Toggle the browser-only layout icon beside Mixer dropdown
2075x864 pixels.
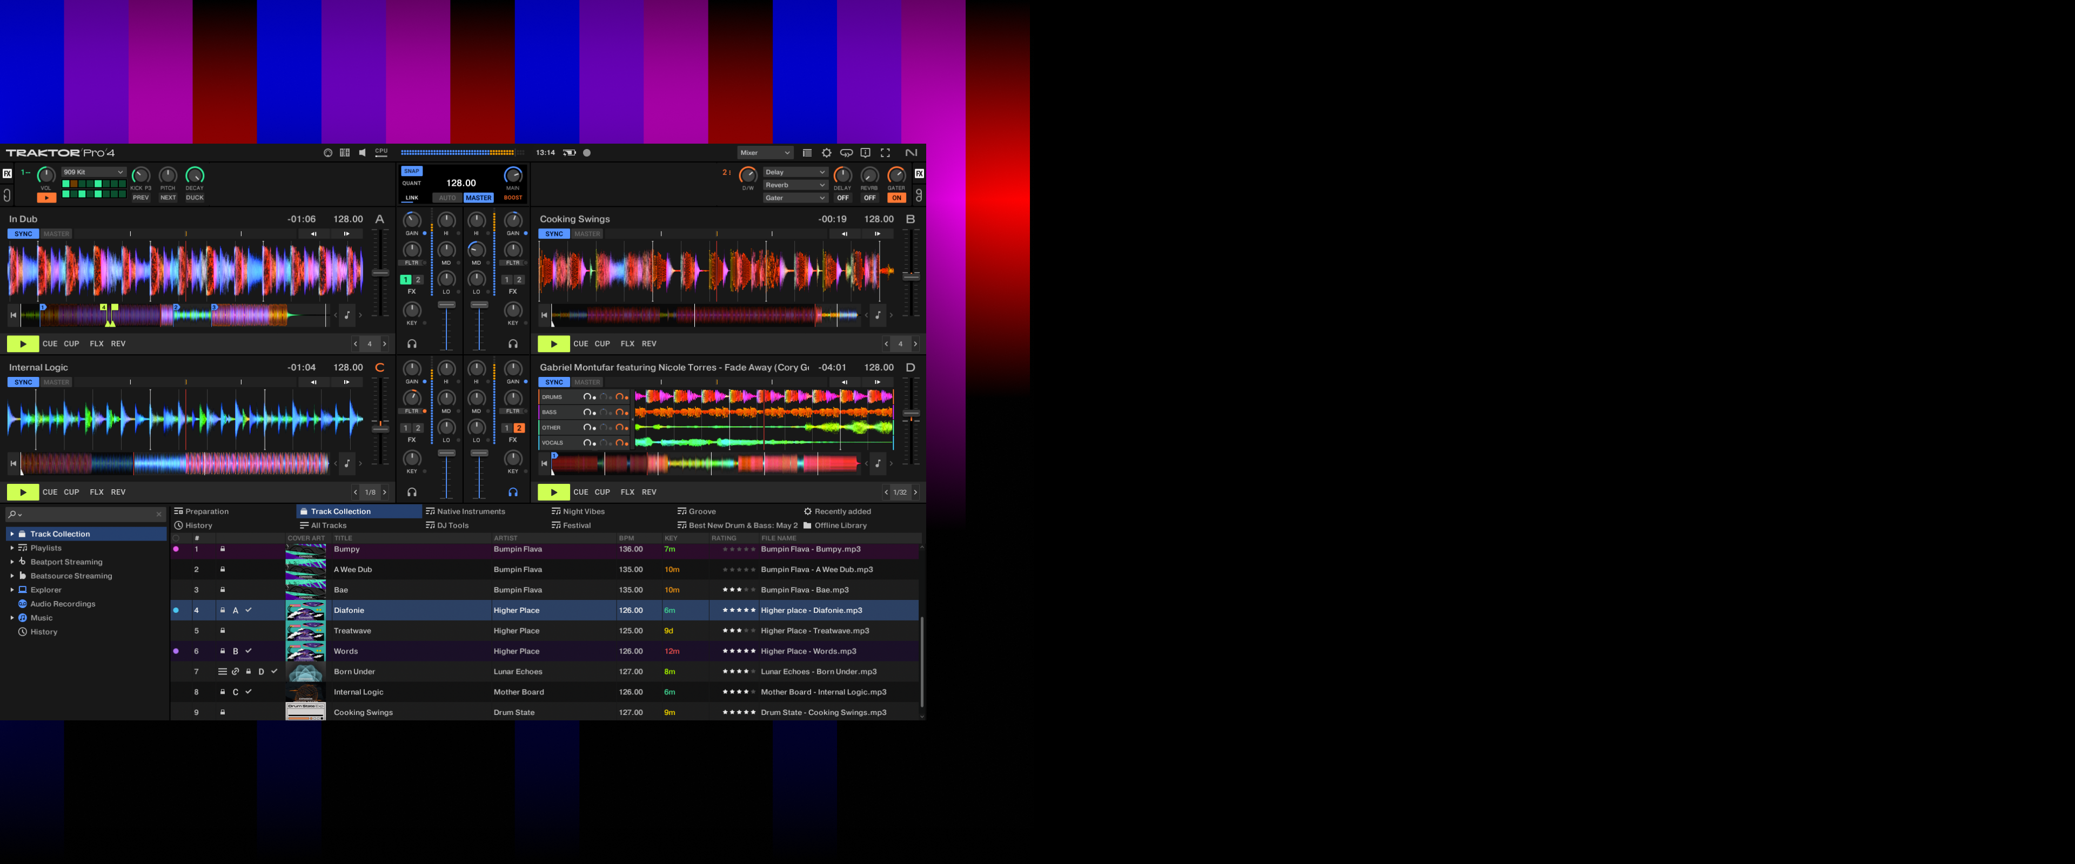[807, 153]
